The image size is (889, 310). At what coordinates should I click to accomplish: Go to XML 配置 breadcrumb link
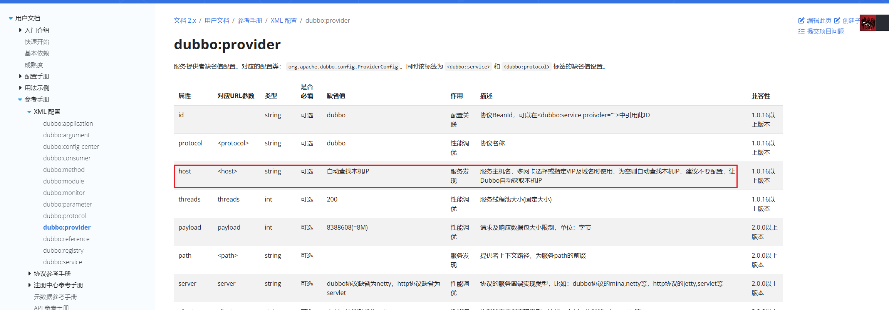[284, 20]
